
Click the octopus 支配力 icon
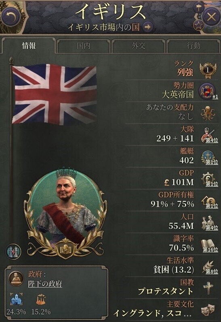click(208, 113)
